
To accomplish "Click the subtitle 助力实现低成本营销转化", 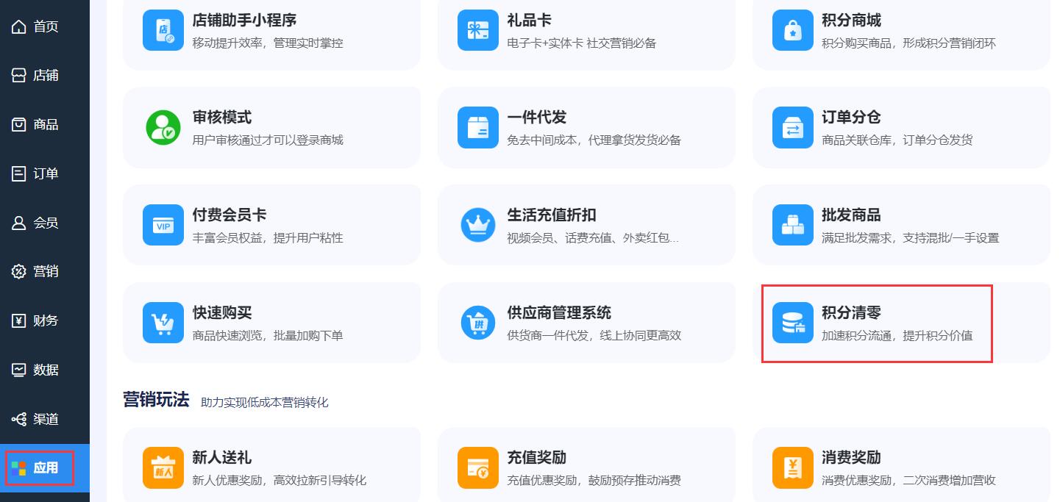I will pos(265,402).
